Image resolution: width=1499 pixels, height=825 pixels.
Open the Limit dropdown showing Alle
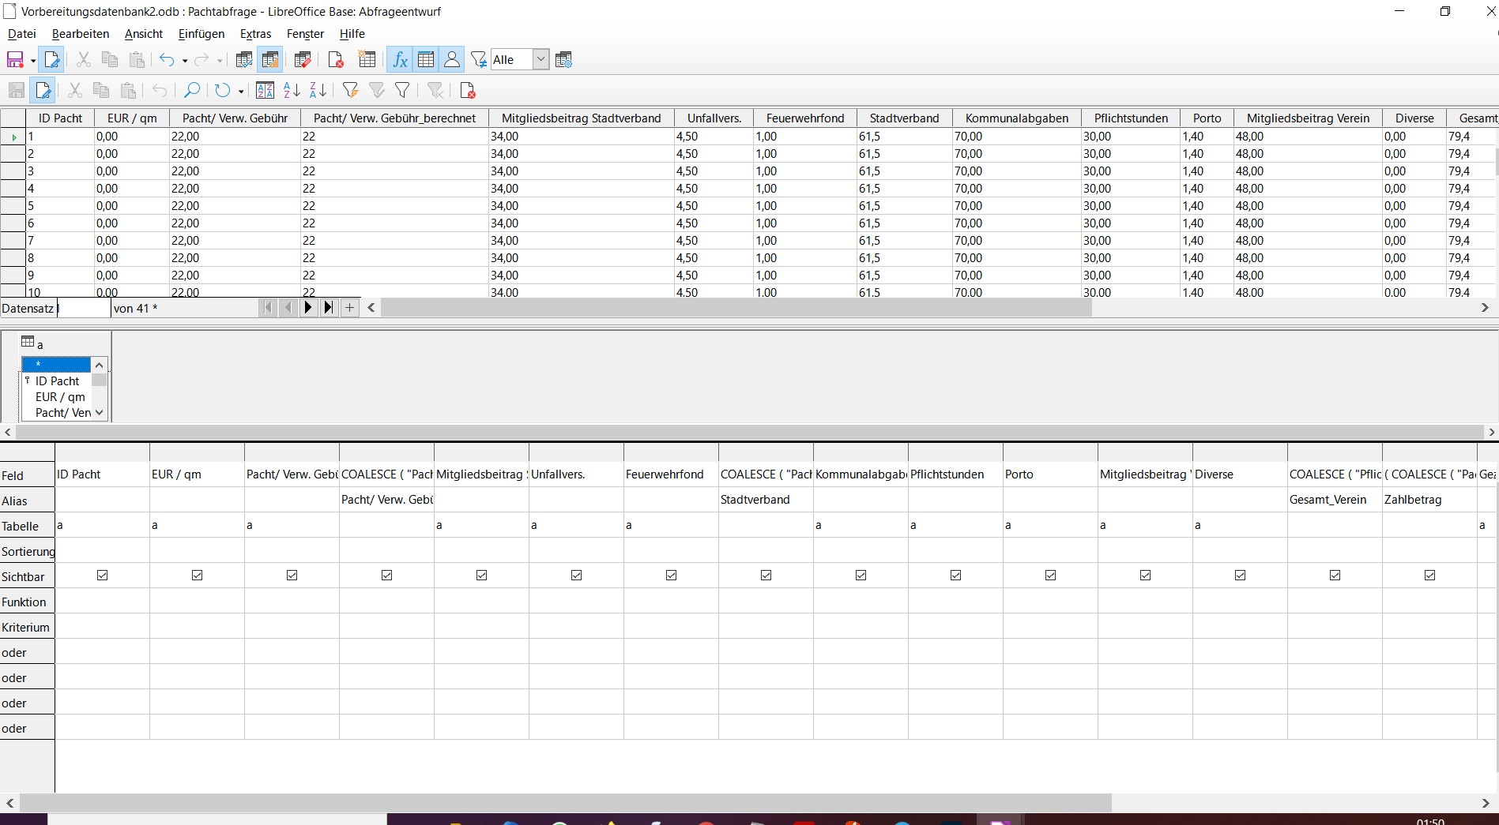[x=540, y=60]
